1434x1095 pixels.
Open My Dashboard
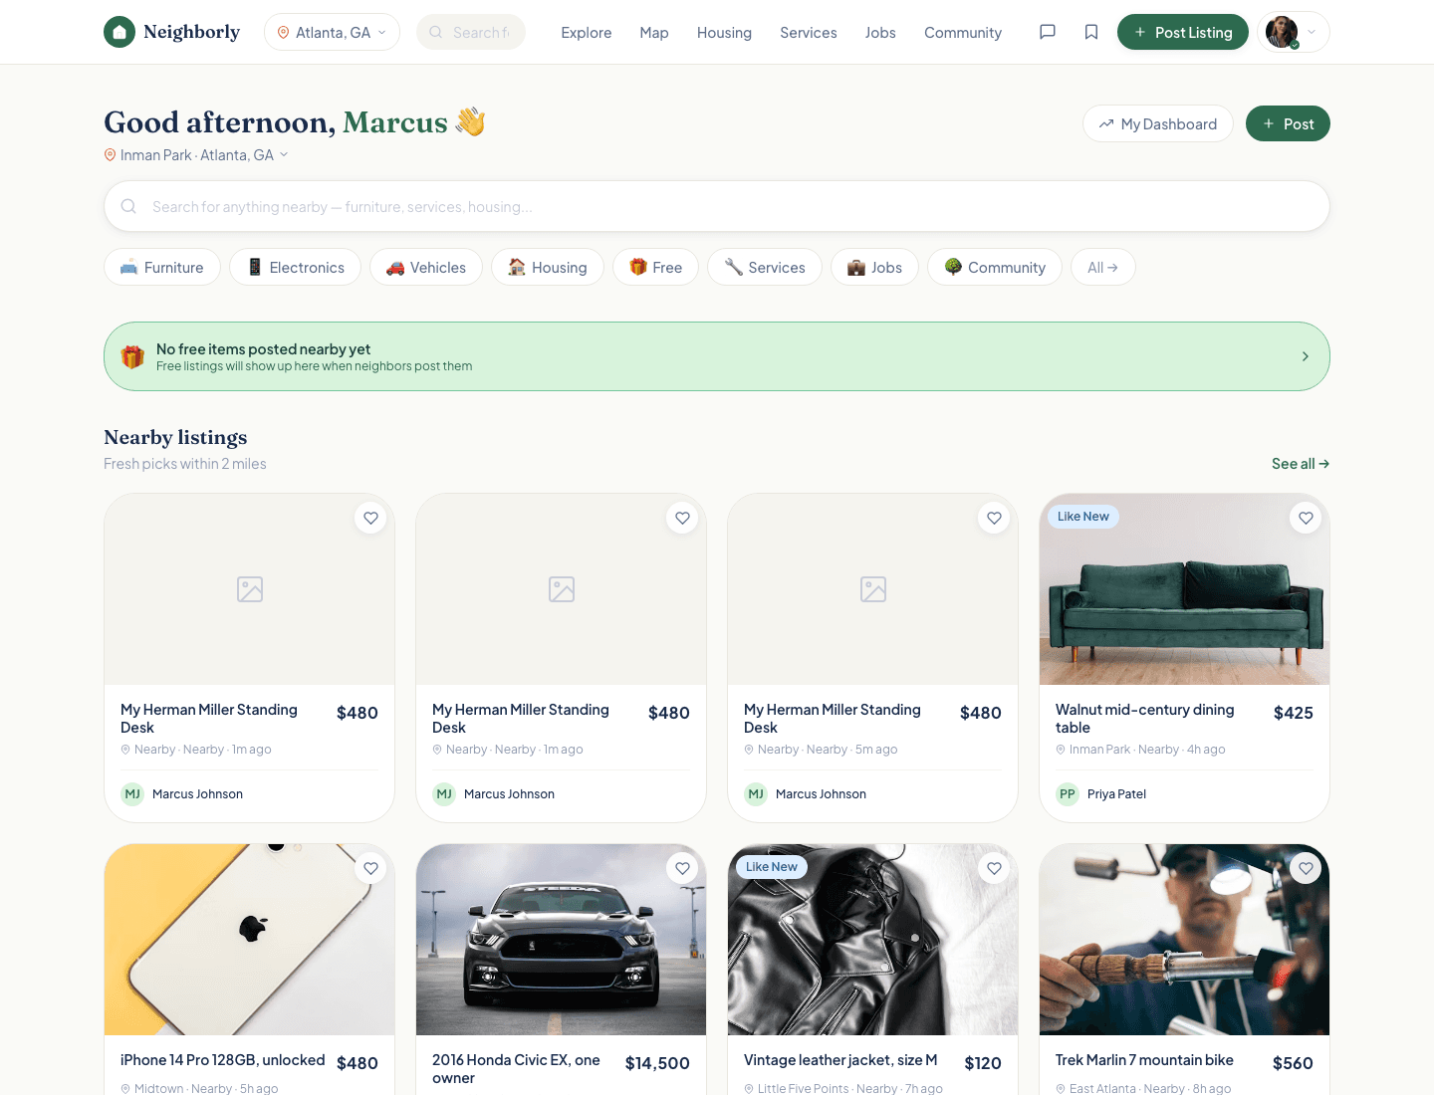click(x=1158, y=123)
